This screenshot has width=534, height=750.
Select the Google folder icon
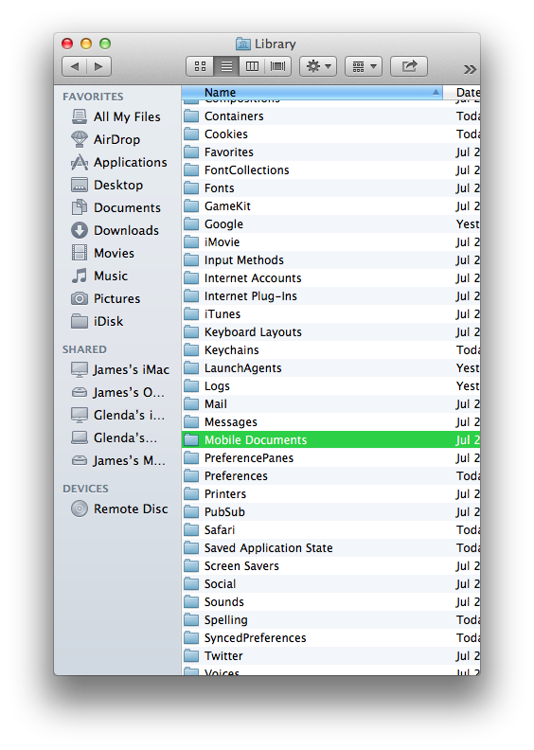click(191, 224)
